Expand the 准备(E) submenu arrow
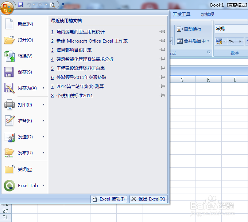This screenshot has width=248, height=222. click(x=43, y=121)
